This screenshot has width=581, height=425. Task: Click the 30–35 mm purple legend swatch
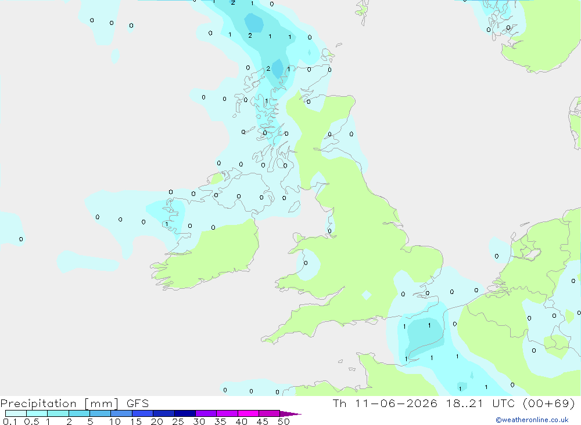[x=206, y=413]
